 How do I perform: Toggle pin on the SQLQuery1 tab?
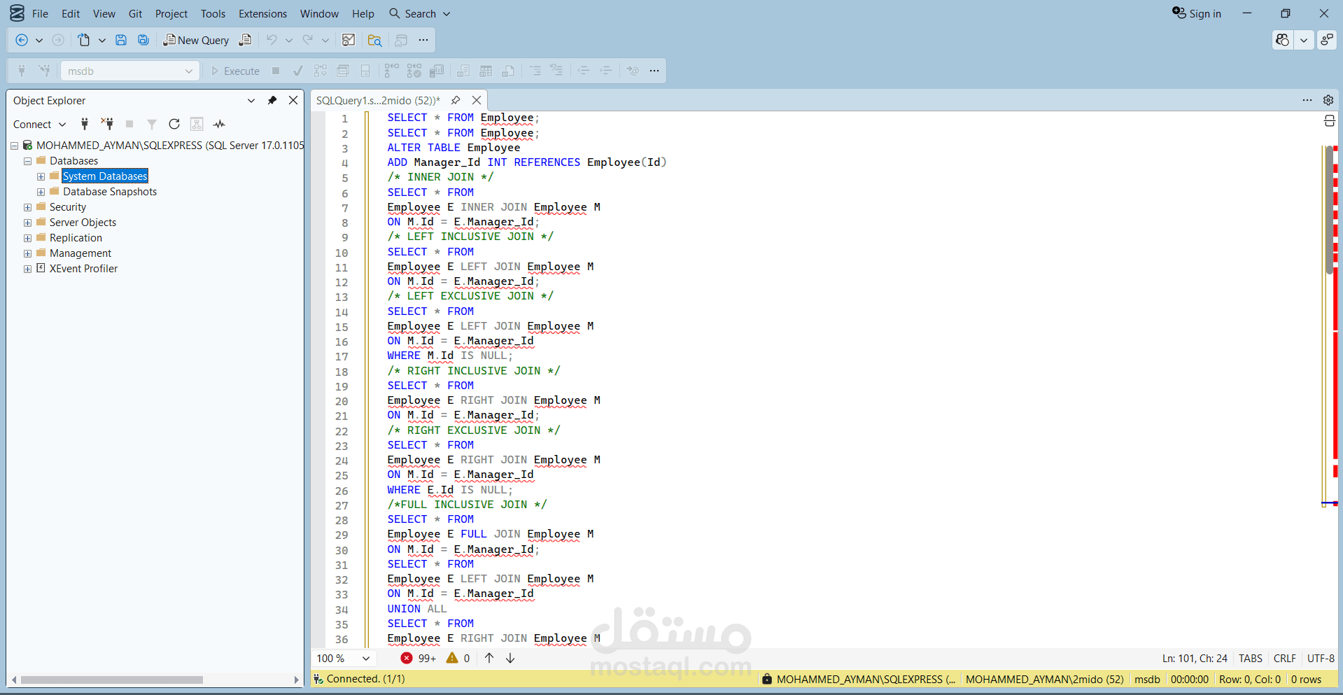click(456, 100)
